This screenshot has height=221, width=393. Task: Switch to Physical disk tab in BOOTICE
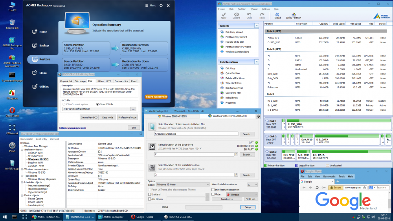pyautogui.click(x=66, y=81)
